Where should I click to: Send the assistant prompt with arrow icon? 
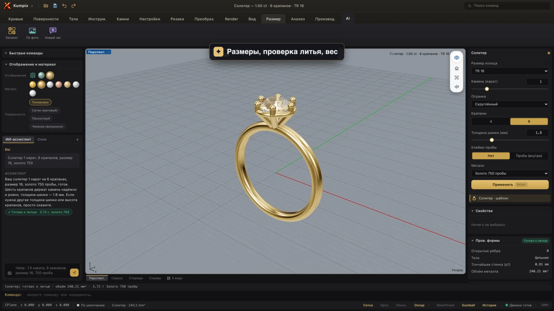pyautogui.click(x=74, y=272)
